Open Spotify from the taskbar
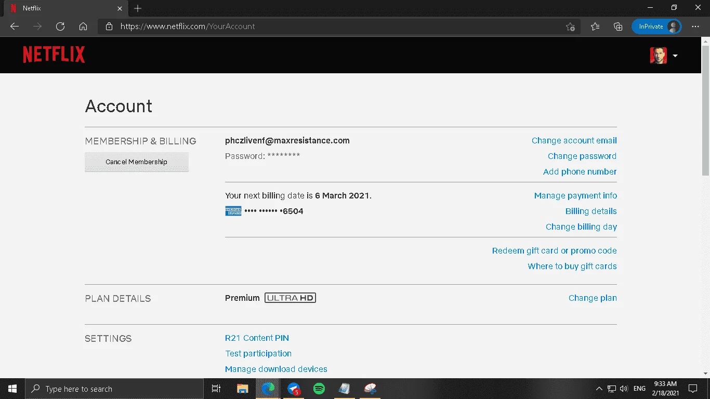This screenshot has height=399, width=710. coord(319,389)
